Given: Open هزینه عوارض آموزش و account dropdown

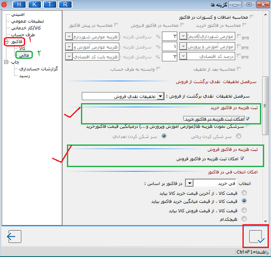Looking at the screenshot, I should click(69, 46).
